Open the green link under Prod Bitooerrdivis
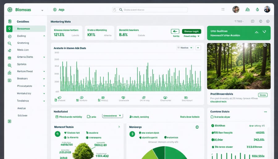Image resolution: width=278 pixels, height=159 pixels. (x=218, y=102)
